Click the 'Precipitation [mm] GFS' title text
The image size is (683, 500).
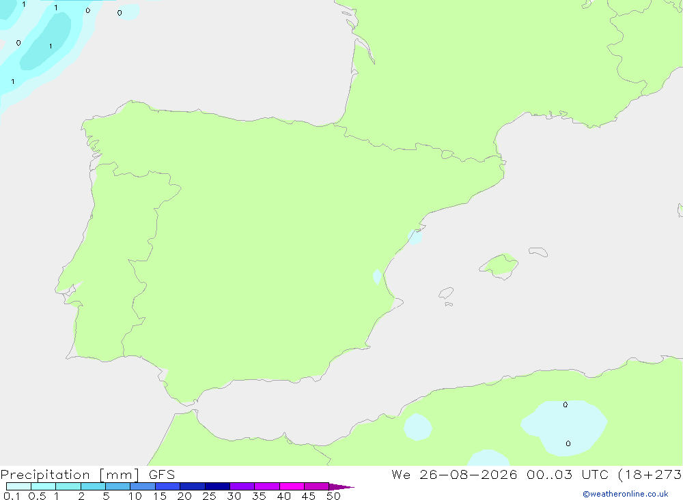87,474
